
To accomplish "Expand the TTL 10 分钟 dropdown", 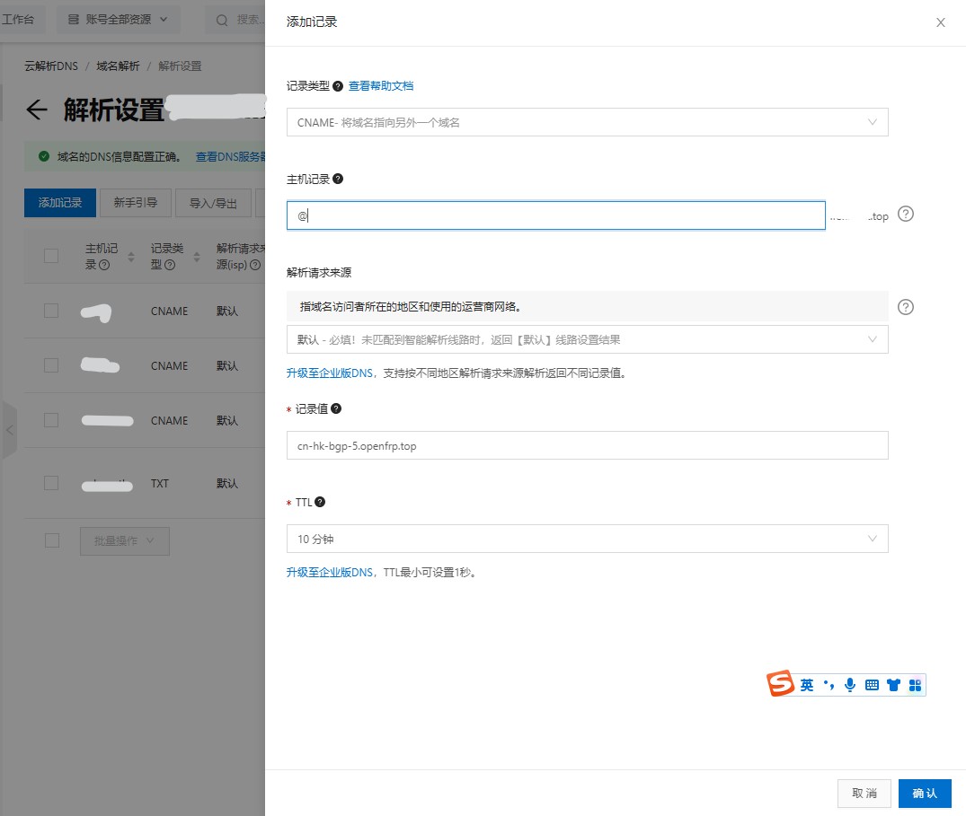I will tap(587, 539).
